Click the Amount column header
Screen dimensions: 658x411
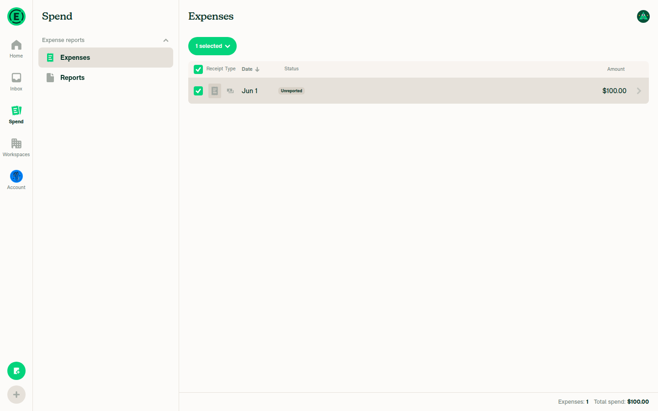616,69
